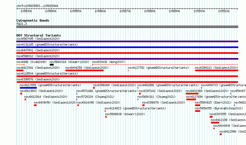The width and height of the screenshot is (246, 145).
Task: Click the gray 5q21.3 cytogenetic band bar
Action: [x=127, y=27]
